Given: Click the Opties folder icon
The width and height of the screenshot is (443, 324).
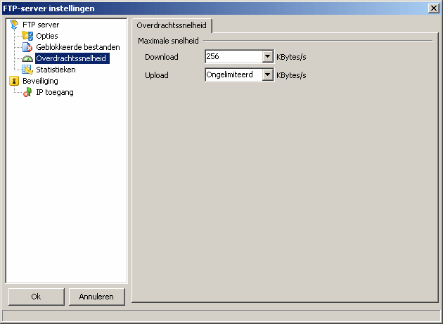Looking at the screenshot, I should click(x=27, y=36).
